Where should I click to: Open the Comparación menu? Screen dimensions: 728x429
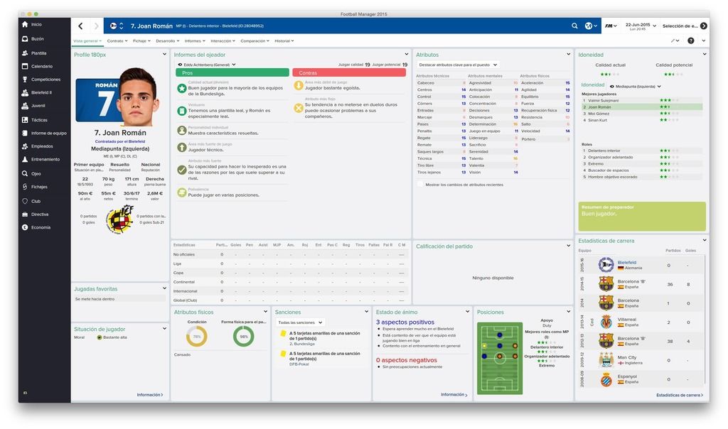coord(255,40)
